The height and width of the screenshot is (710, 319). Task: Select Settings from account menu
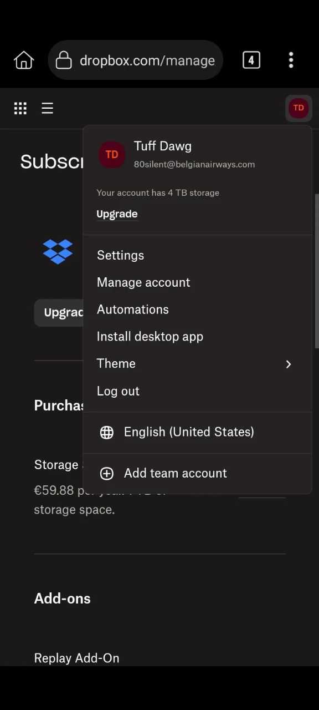coord(120,255)
